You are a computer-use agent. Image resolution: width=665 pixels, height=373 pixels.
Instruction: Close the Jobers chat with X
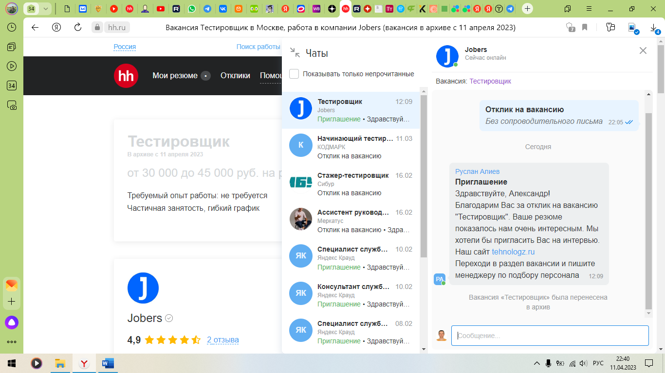pyautogui.click(x=643, y=51)
